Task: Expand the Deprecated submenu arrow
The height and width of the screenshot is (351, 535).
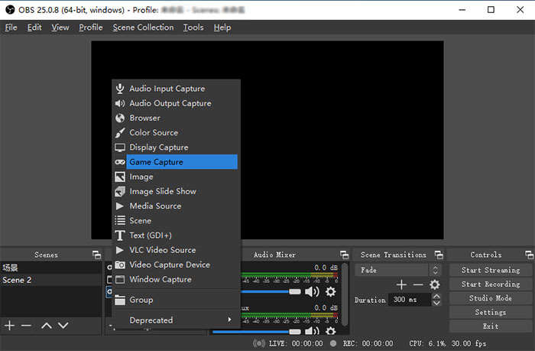Action: tap(229, 320)
